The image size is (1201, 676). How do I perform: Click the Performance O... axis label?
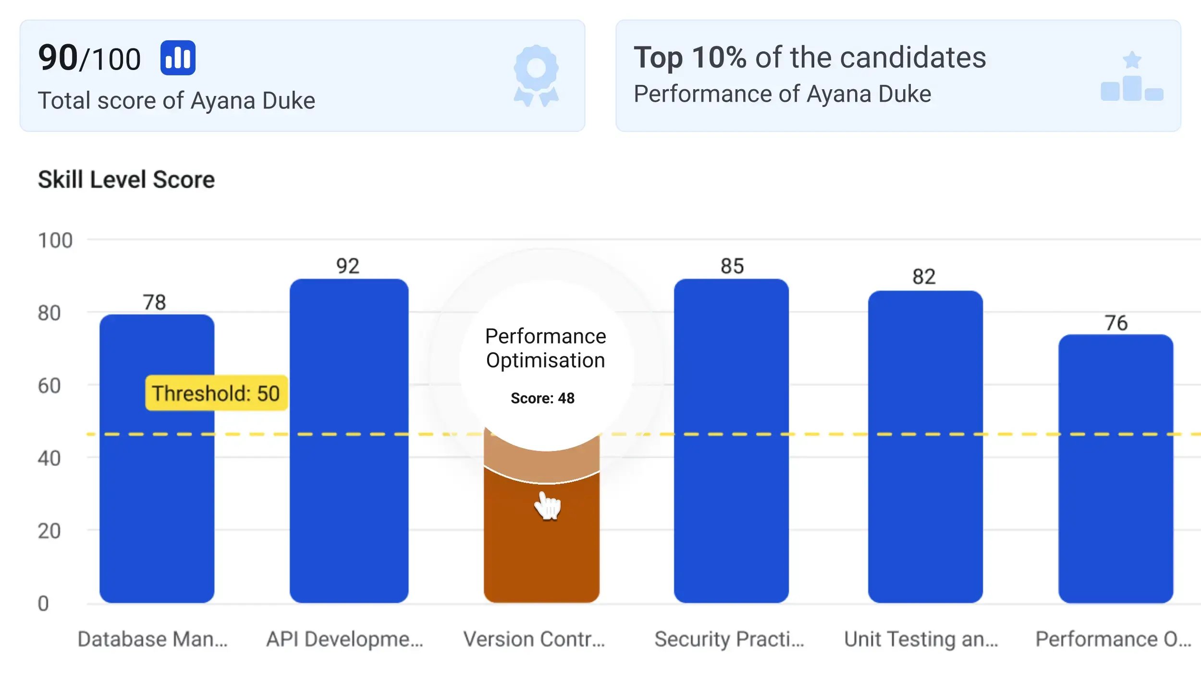(1114, 639)
